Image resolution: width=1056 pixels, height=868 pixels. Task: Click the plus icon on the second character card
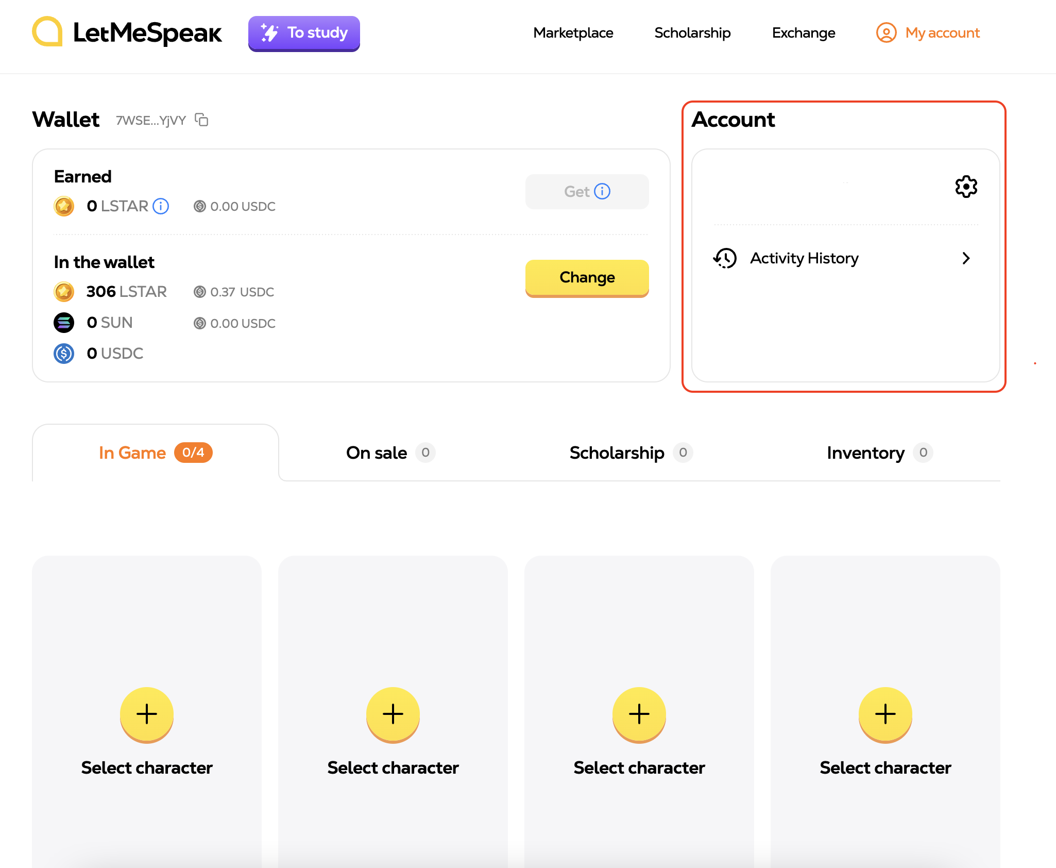[393, 714]
